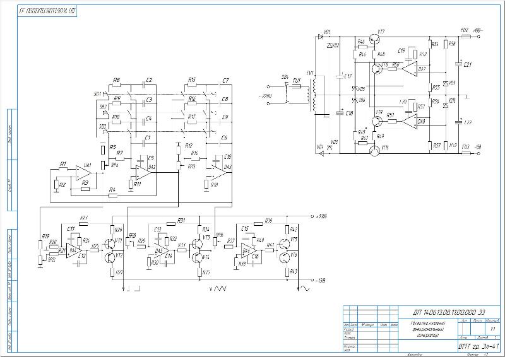
Task: Select the C4 capacitor label
Action: (148, 119)
